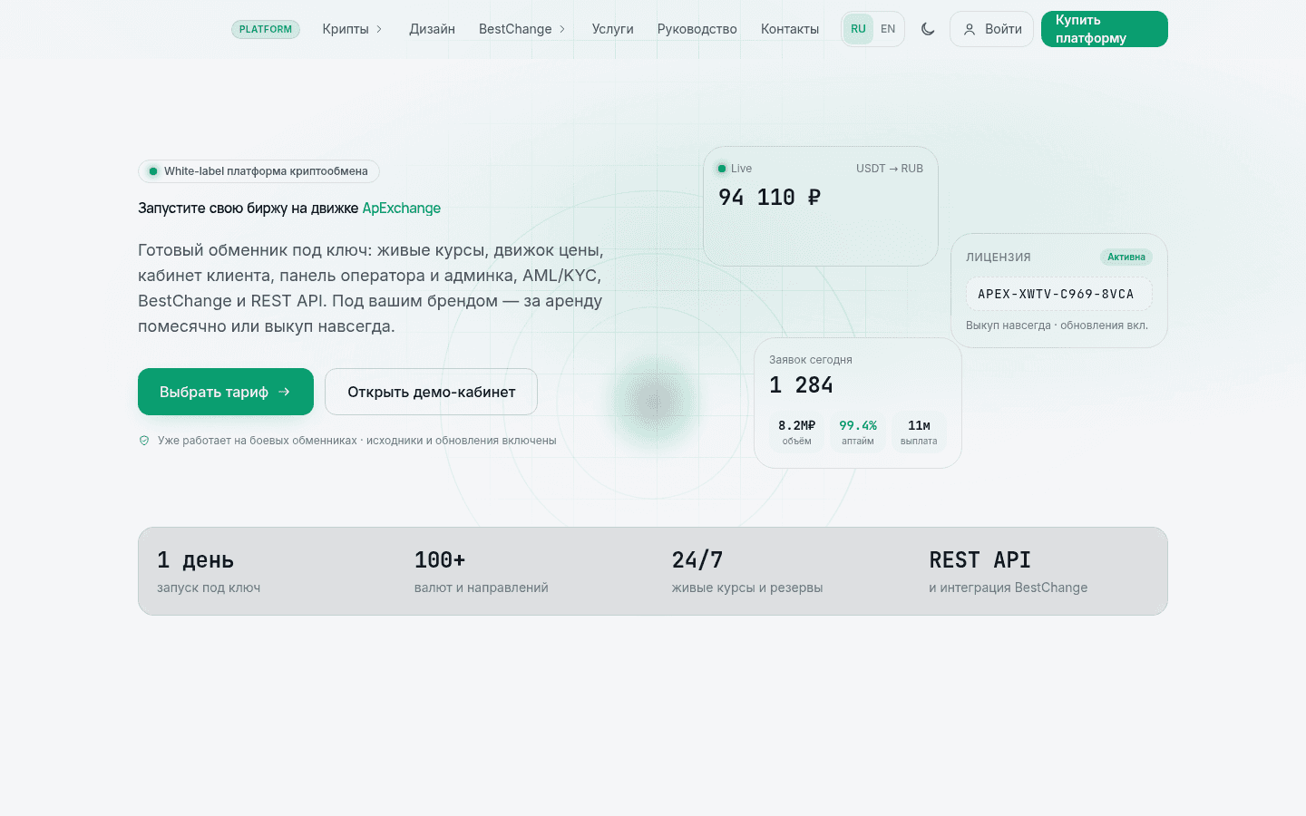Click the 1 284 requests count

[x=801, y=385]
